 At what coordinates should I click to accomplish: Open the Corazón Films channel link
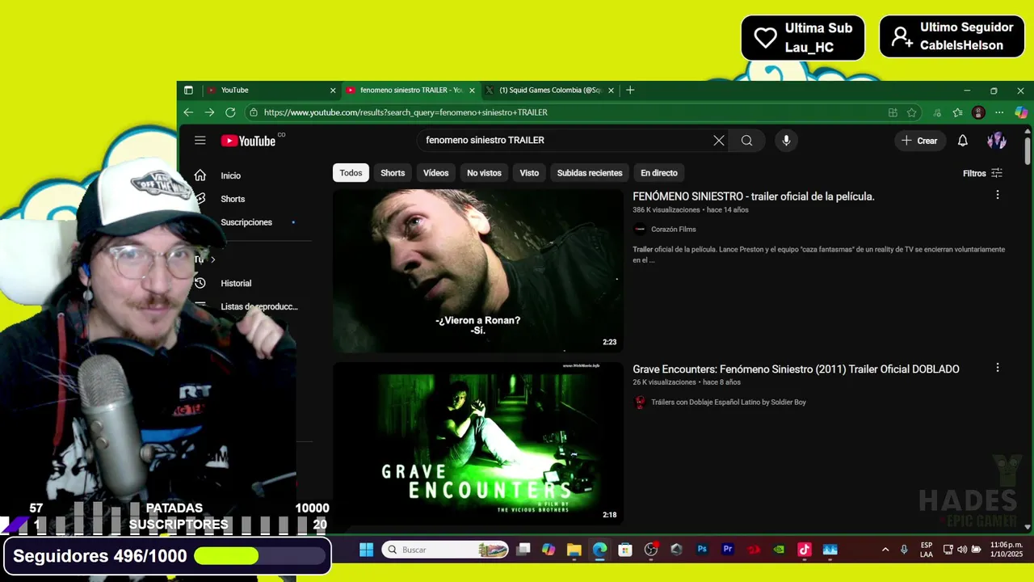click(x=674, y=230)
